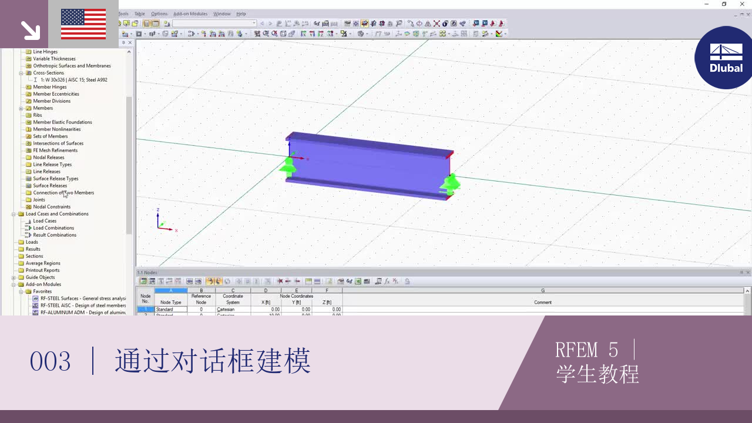Select Member Eccentricities tree item

[x=56, y=94]
